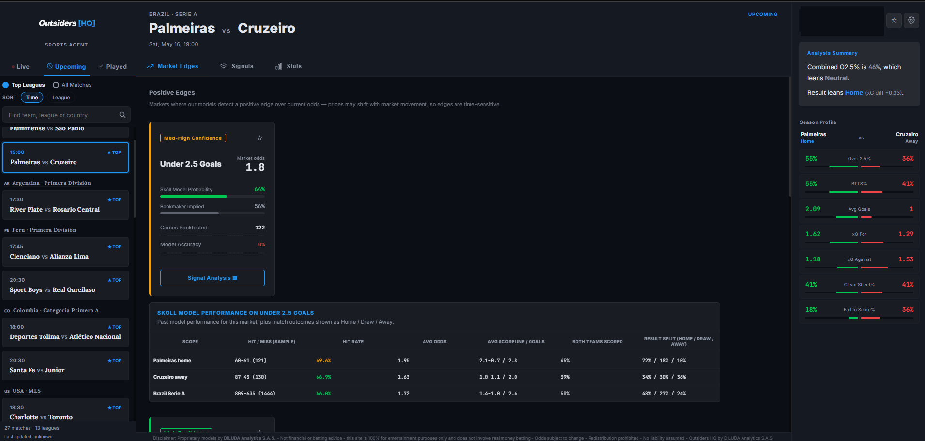
Task: Open the Stats tab
Action: tap(288, 66)
